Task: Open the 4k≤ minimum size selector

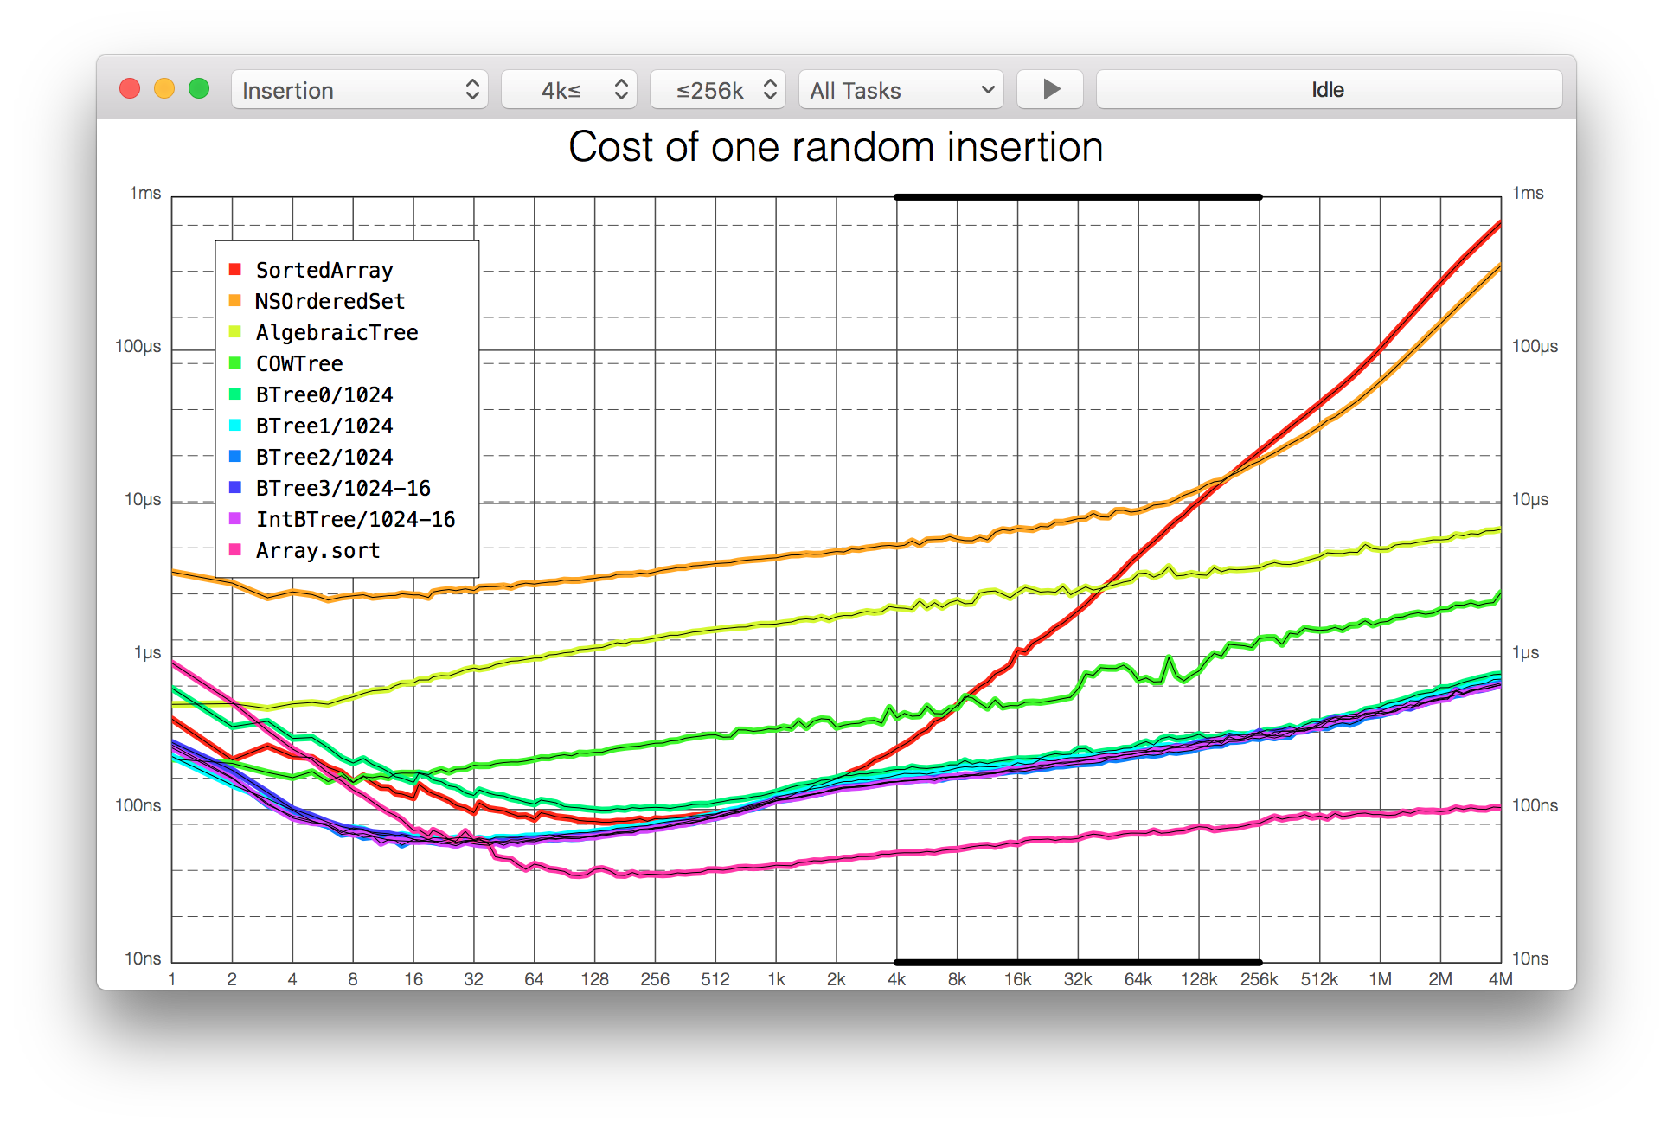Action: [568, 90]
